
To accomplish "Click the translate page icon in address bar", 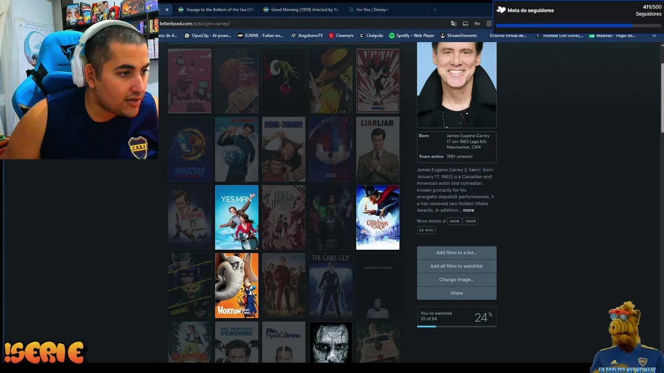I will click(453, 23).
